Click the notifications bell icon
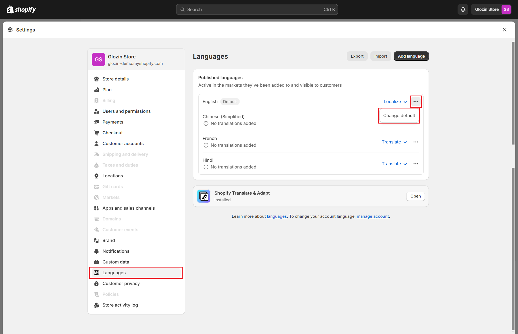The image size is (518, 334). pos(463,9)
